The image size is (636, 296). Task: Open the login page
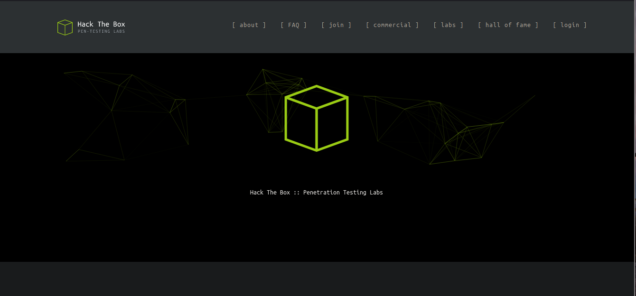(x=570, y=25)
